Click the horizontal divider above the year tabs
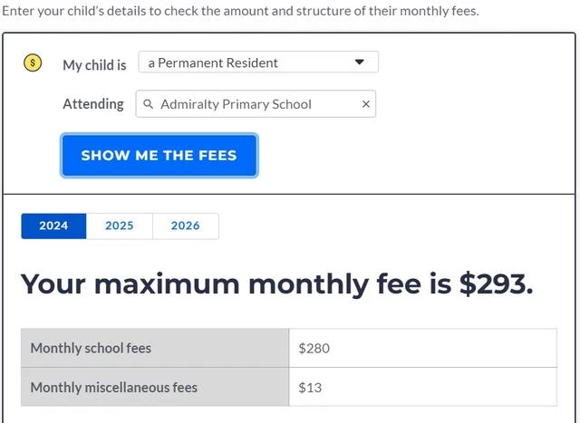580x423 pixels. point(289,194)
